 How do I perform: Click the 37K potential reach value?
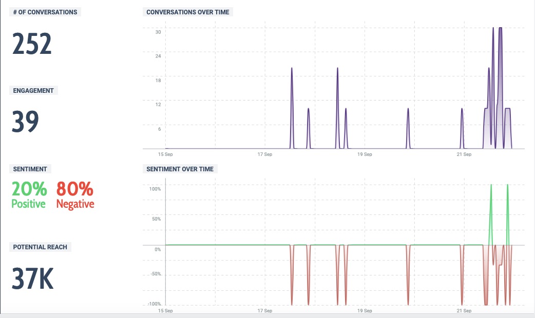click(x=33, y=279)
